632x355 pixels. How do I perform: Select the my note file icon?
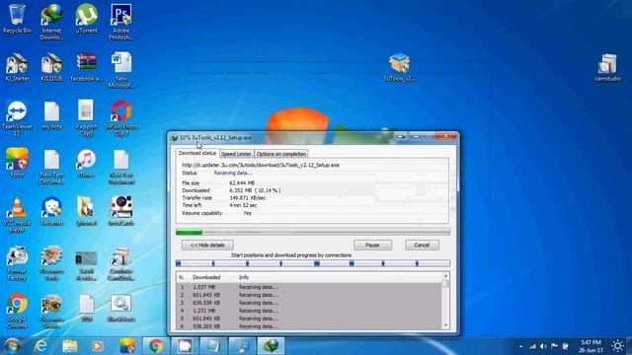click(51, 115)
